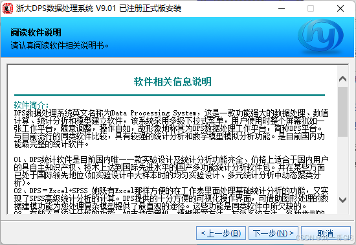Image resolution: width=356 pixels, height=245 pixels.
Task: Click the vertical scrollbar thumb
Action: 342,111
